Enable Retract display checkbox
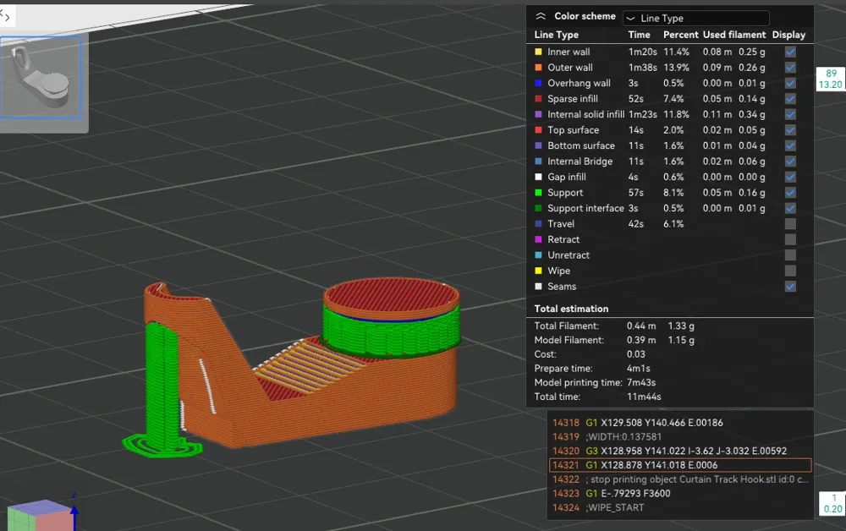This screenshot has height=531, width=846. click(x=790, y=239)
